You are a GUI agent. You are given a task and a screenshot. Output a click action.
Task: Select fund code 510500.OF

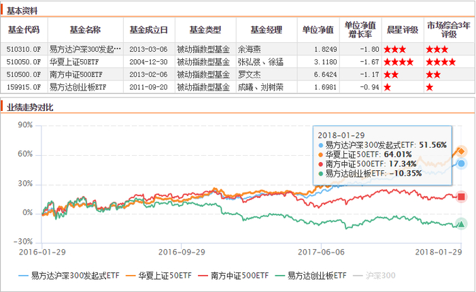click(x=24, y=74)
